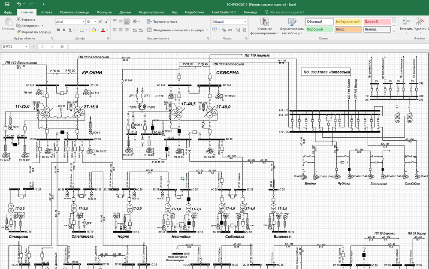The width and height of the screenshot is (429, 269).
Task: Click the center text alignment icon
Action: 121,30
